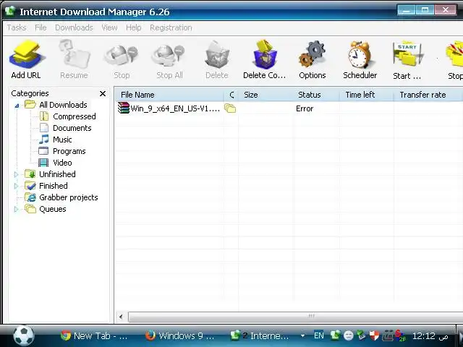
Task: Collapse the All Downloads tree node
Action: tap(17, 106)
